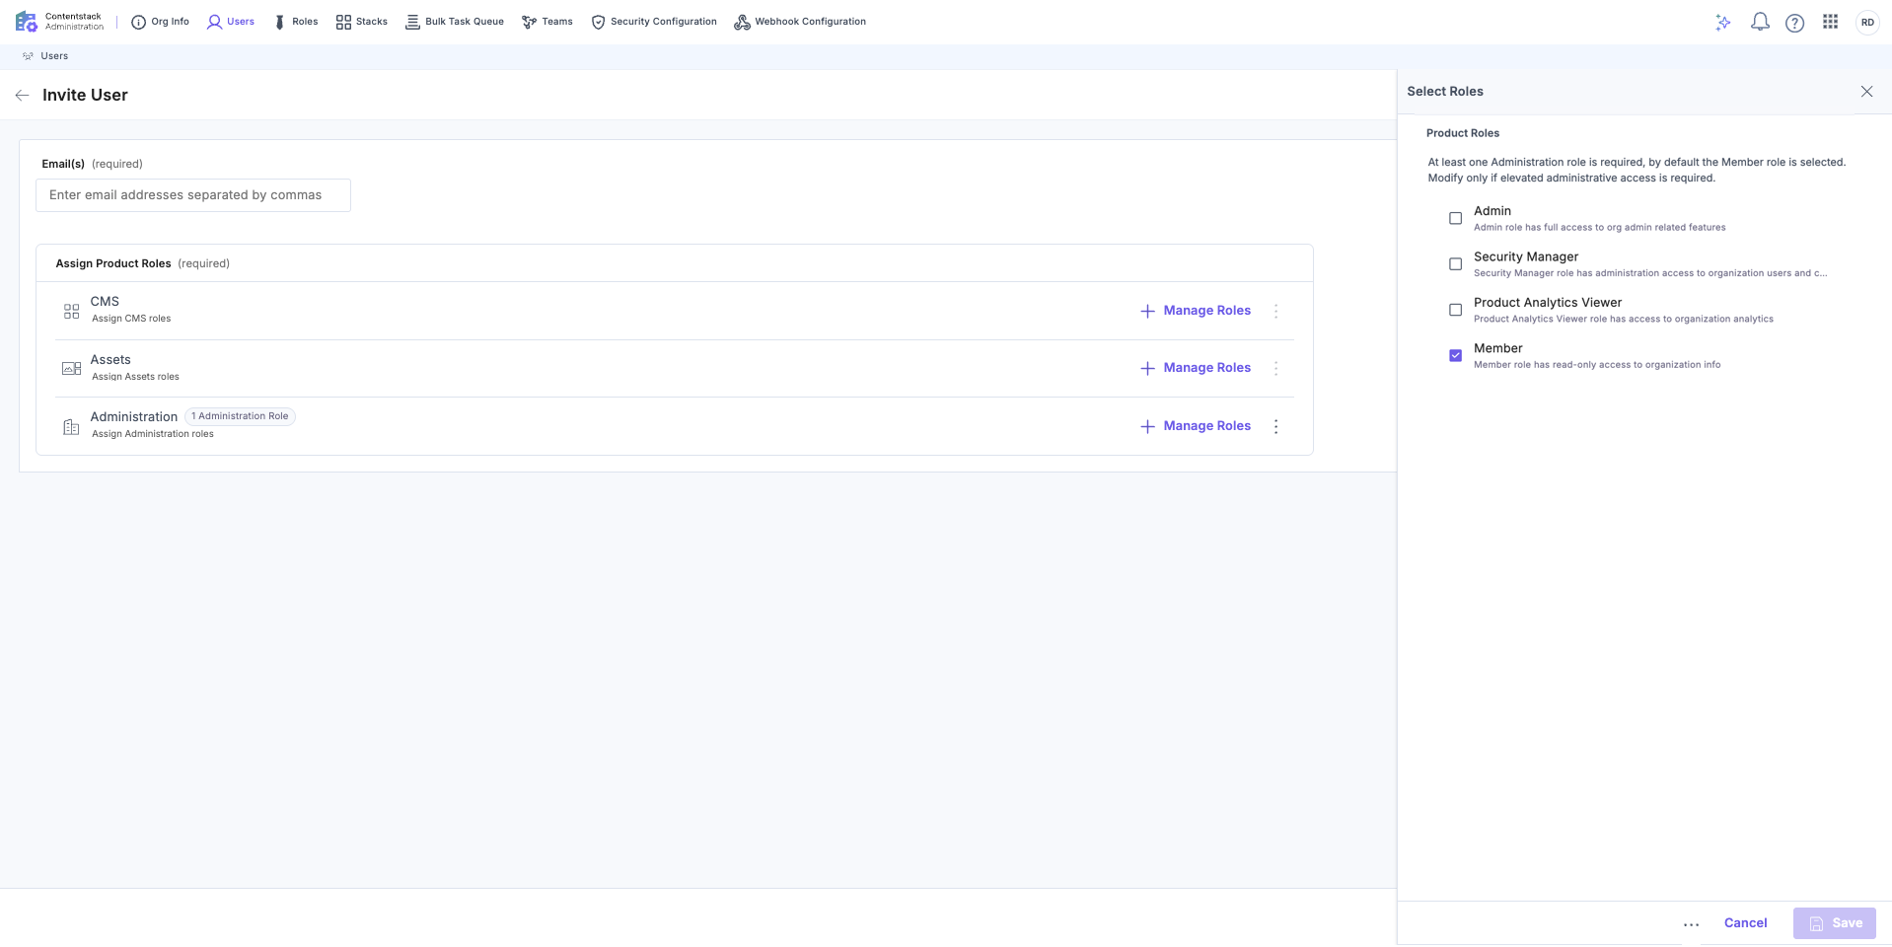1892x947 pixels.
Task: Click the Administration building icon
Action: point(71,427)
